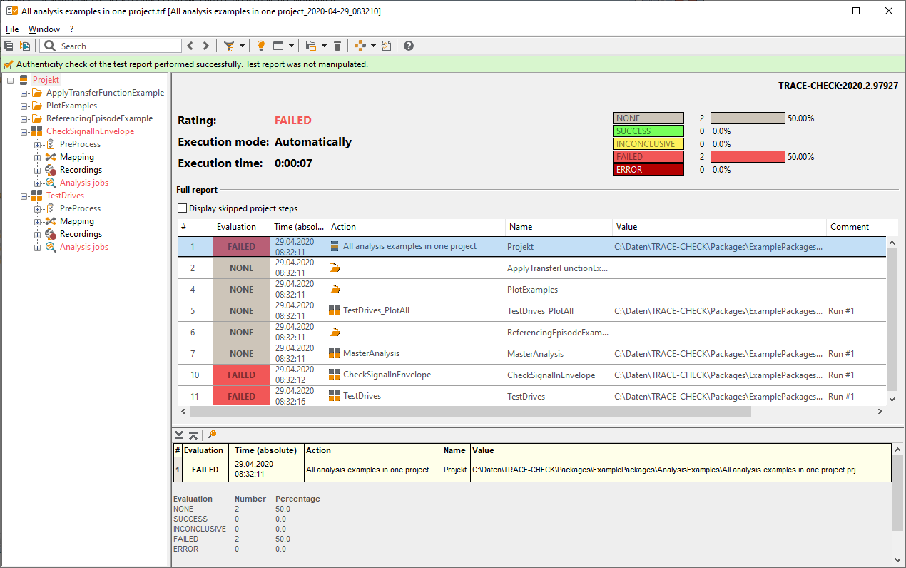The width and height of the screenshot is (906, 568).
Task: Open the window layout dropdown arrow
Action: 291,46
